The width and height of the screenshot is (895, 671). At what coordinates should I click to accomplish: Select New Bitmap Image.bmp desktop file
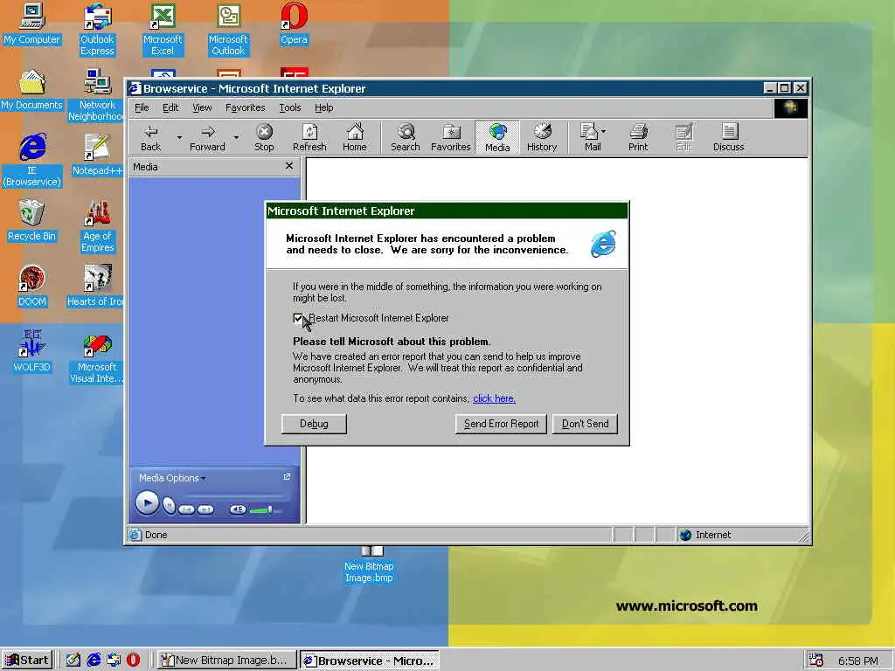coord(370,565)
